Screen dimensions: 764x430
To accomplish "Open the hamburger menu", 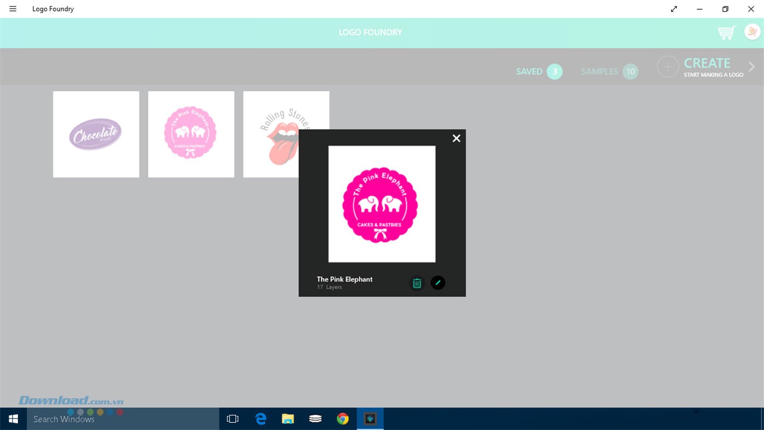I will [x=13, y=9].
